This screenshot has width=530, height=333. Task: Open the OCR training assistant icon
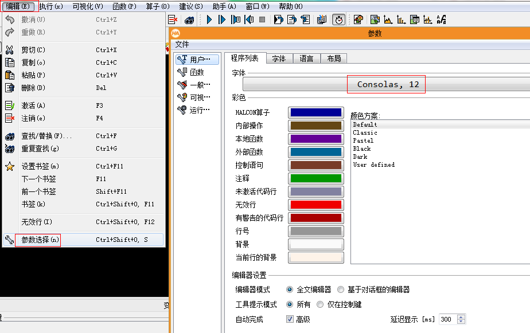442,20
